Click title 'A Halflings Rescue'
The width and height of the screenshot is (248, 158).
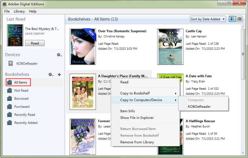pyautogui.click(x=200, y=121)
